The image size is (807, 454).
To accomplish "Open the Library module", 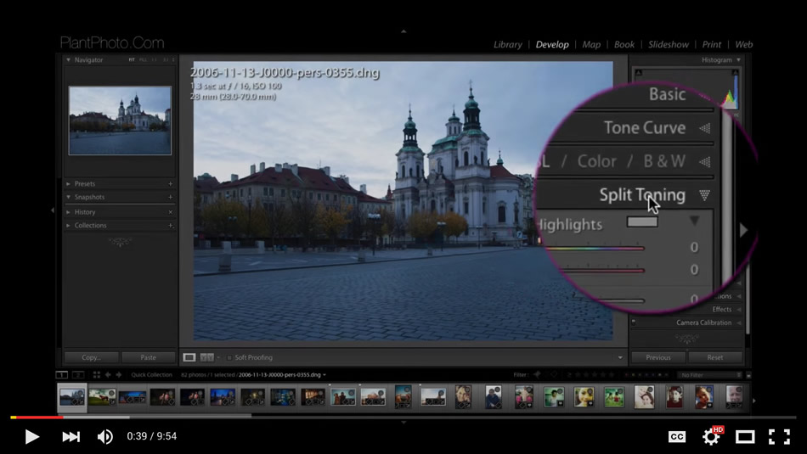I will click(507, 44).
